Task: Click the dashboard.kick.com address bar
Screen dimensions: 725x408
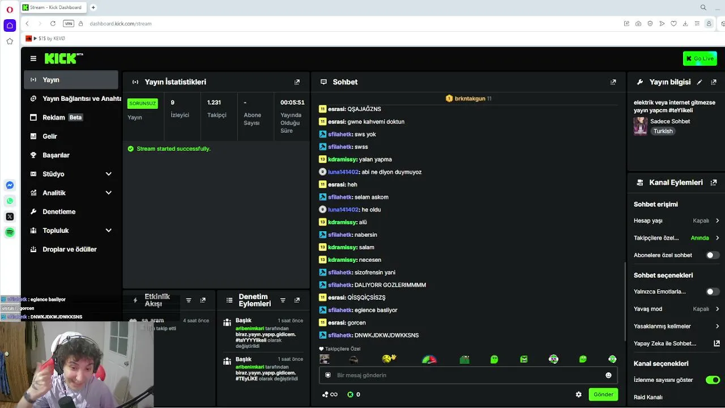Action: [120, 24]
